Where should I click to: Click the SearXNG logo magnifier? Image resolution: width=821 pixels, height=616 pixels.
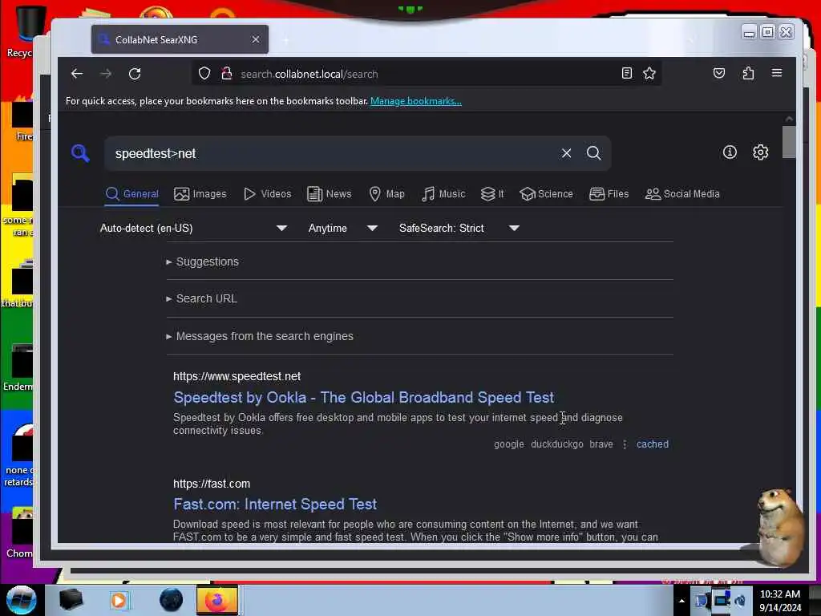(x=80, y=153)
